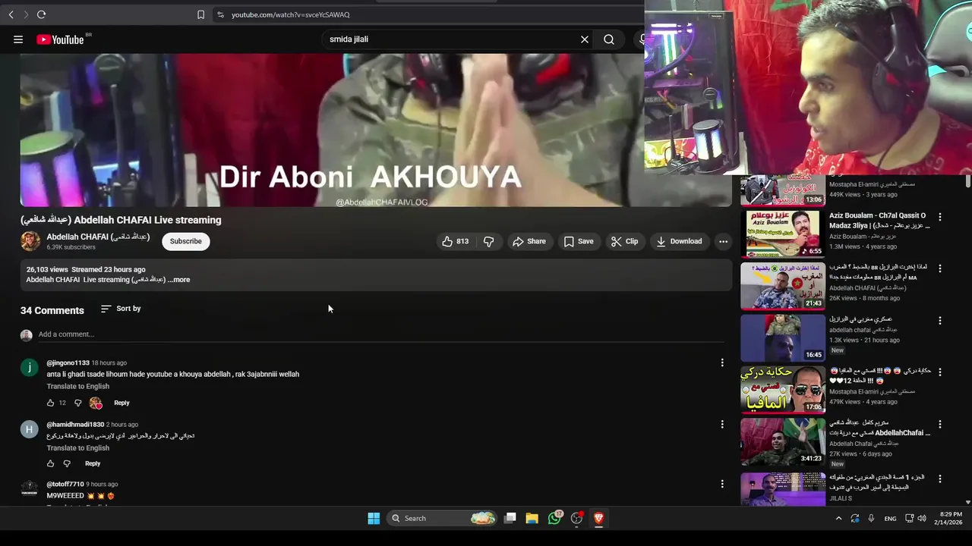The width and height of the screenshot is (972, 546).
Task: Like the @hamidhmadi1830 comment
Action: (51, 463)
